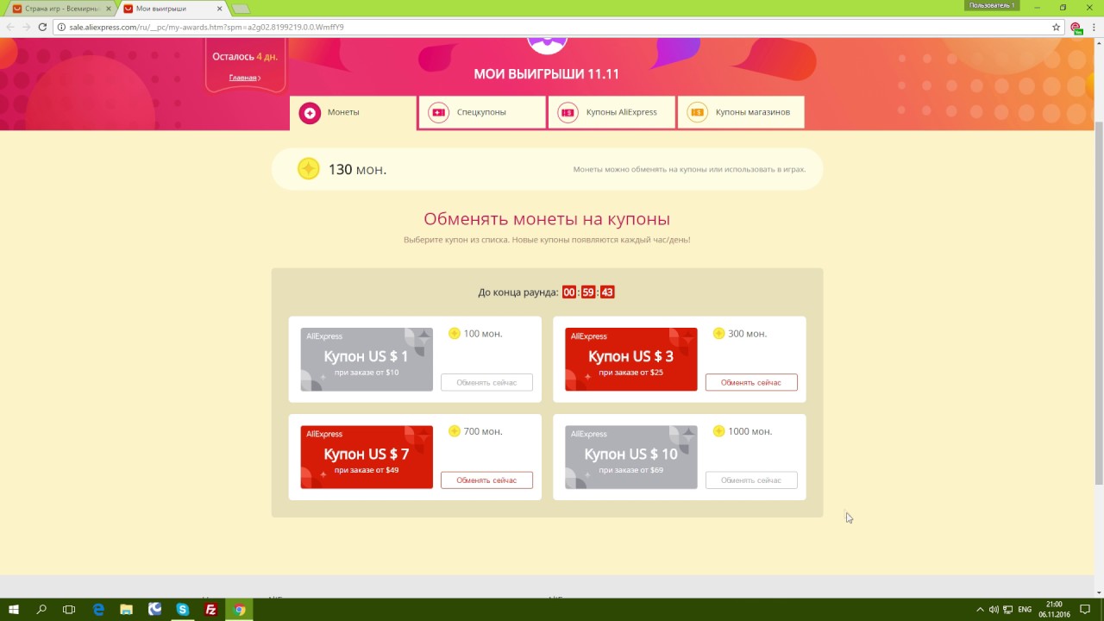Viewport: 1104px width, 621px height.
Task: Open the Windows Action Center notifications
Action: point(1085,610)
